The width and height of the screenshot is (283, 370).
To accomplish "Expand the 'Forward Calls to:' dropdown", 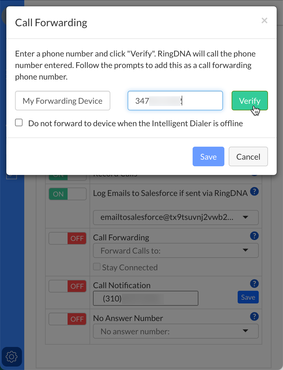I will [x=176, y=251].
